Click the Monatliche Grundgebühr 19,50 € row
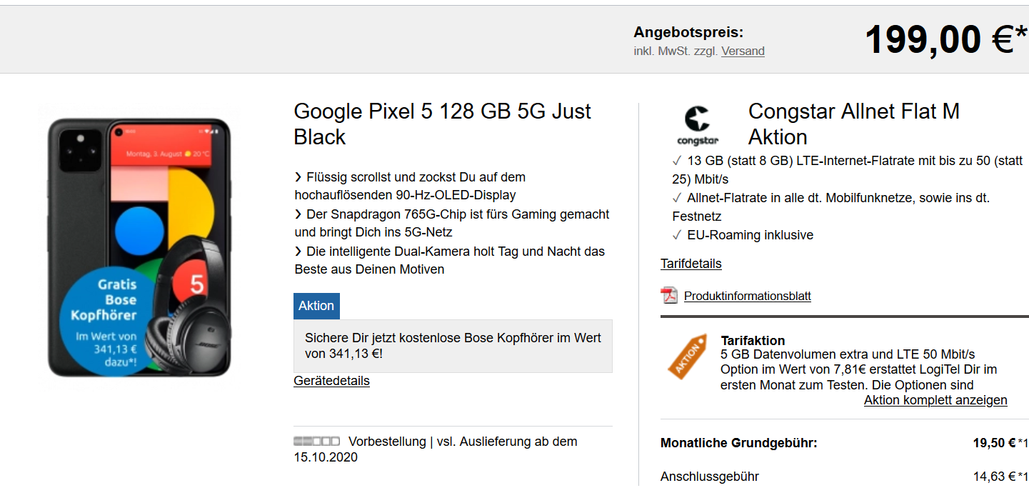 pyautogui.click(x=844, y=443)
